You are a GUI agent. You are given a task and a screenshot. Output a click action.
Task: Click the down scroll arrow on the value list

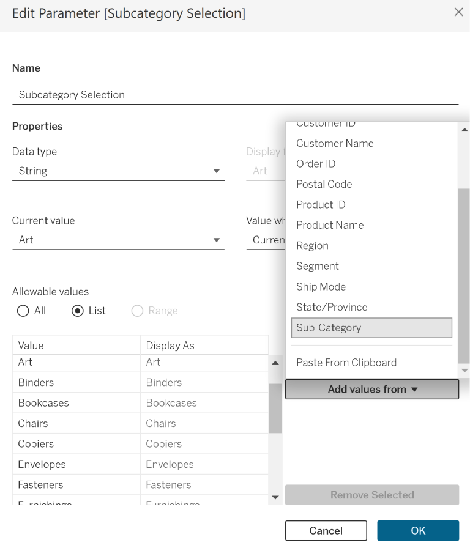coord(275,497)
